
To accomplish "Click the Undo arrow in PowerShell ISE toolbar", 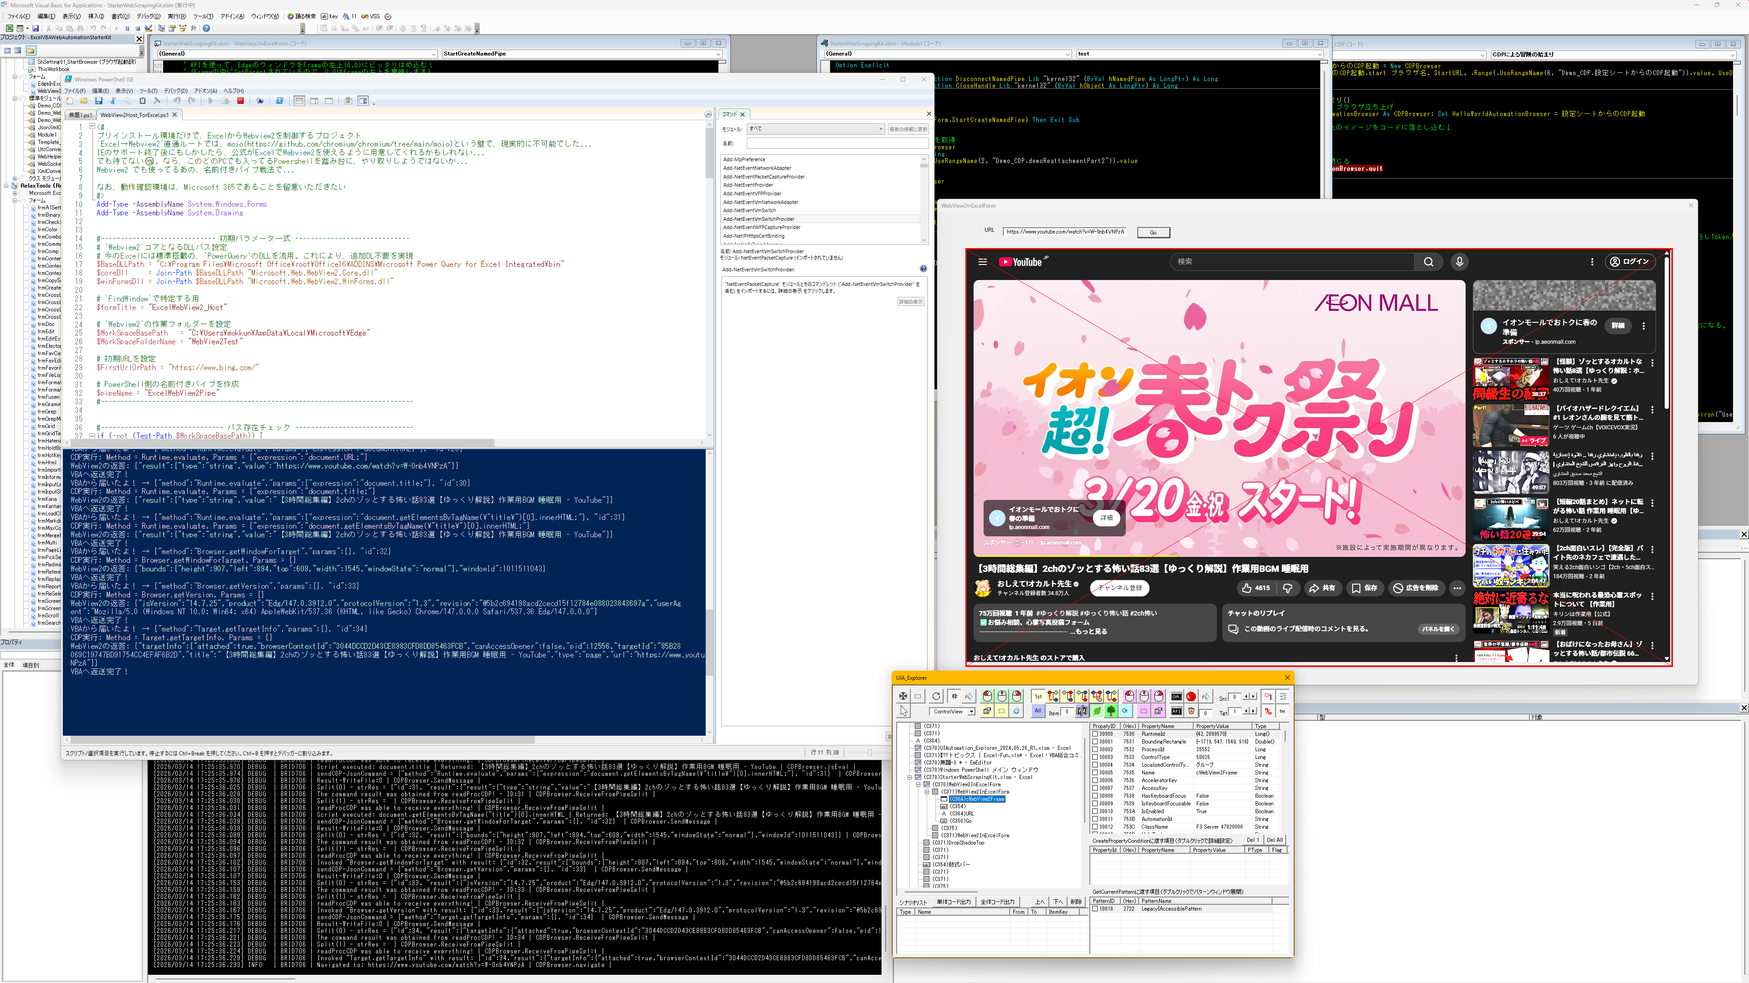I will 177,101.
